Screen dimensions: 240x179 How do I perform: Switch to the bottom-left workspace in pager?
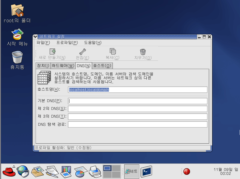click(x=107, y=175)
